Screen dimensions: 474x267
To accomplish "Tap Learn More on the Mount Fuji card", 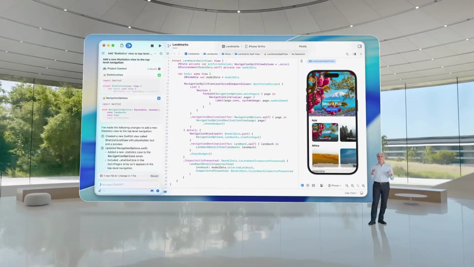I will click(332, 109).
